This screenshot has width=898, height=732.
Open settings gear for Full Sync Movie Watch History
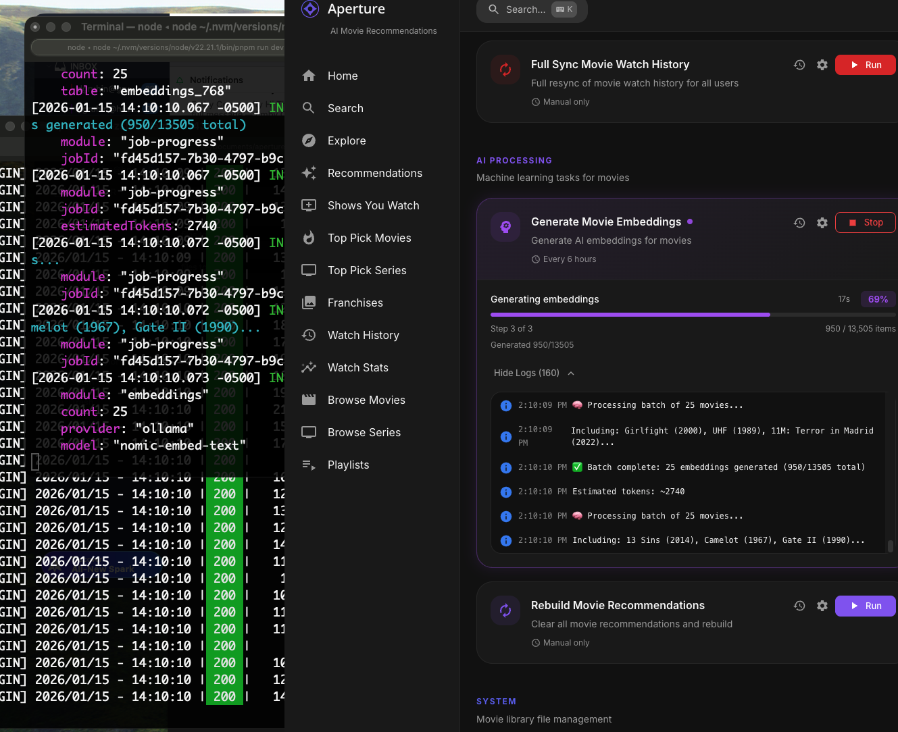coord(822,65)
